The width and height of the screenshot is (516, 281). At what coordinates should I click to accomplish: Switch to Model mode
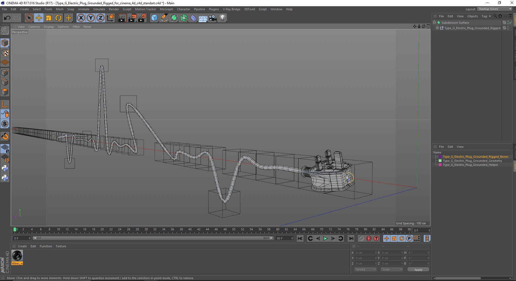[5, 43]
